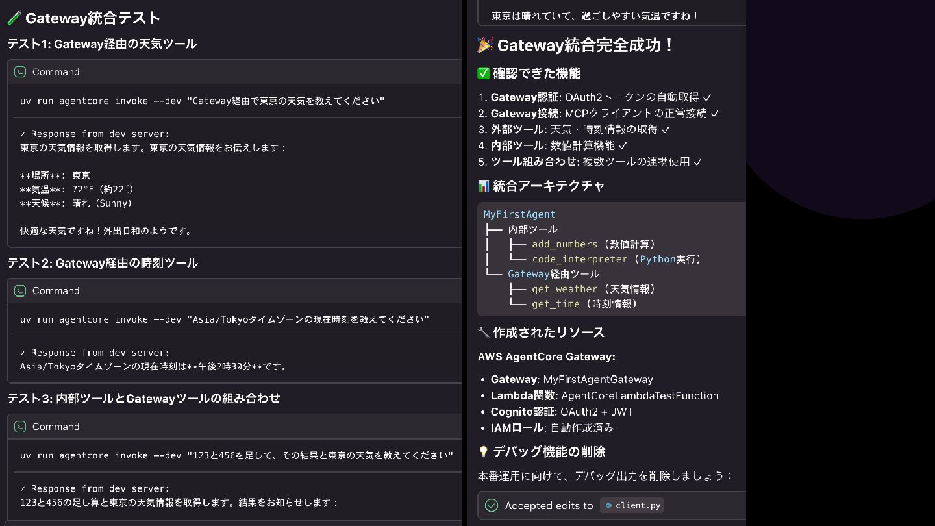
Task: Click the light bulb emoji beside デバッグ機能の削除
Action: coord(483,451)
